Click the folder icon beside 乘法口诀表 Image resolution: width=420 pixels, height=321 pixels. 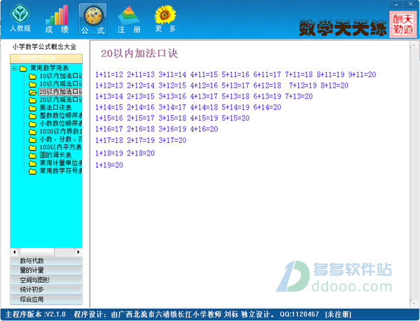[x=32, y=108]
